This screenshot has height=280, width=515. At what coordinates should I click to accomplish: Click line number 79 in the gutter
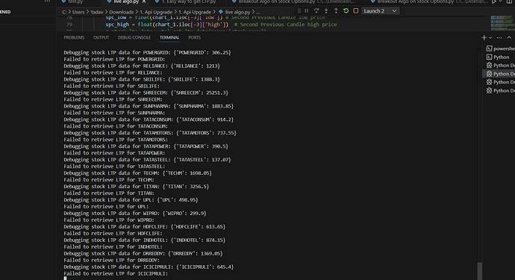click(x=69, y=25)
